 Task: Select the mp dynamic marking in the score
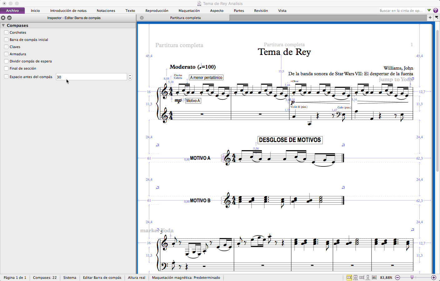178,101
